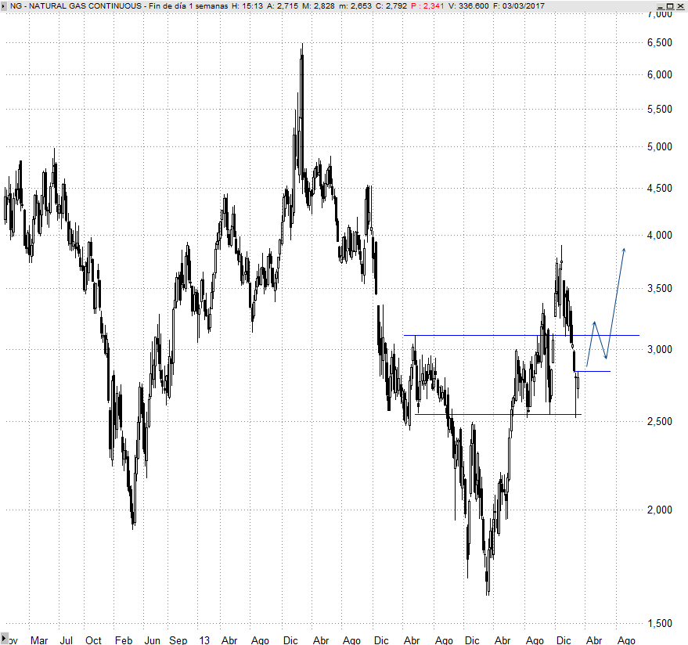Select the upper blue resistance line
This screenshot has height=645, width=688.
pos(521,335)
